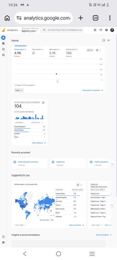The height and width of the screenshot is (260, 117).
Task: Tap the site settings icon in address bar
Action: point(19,18)
